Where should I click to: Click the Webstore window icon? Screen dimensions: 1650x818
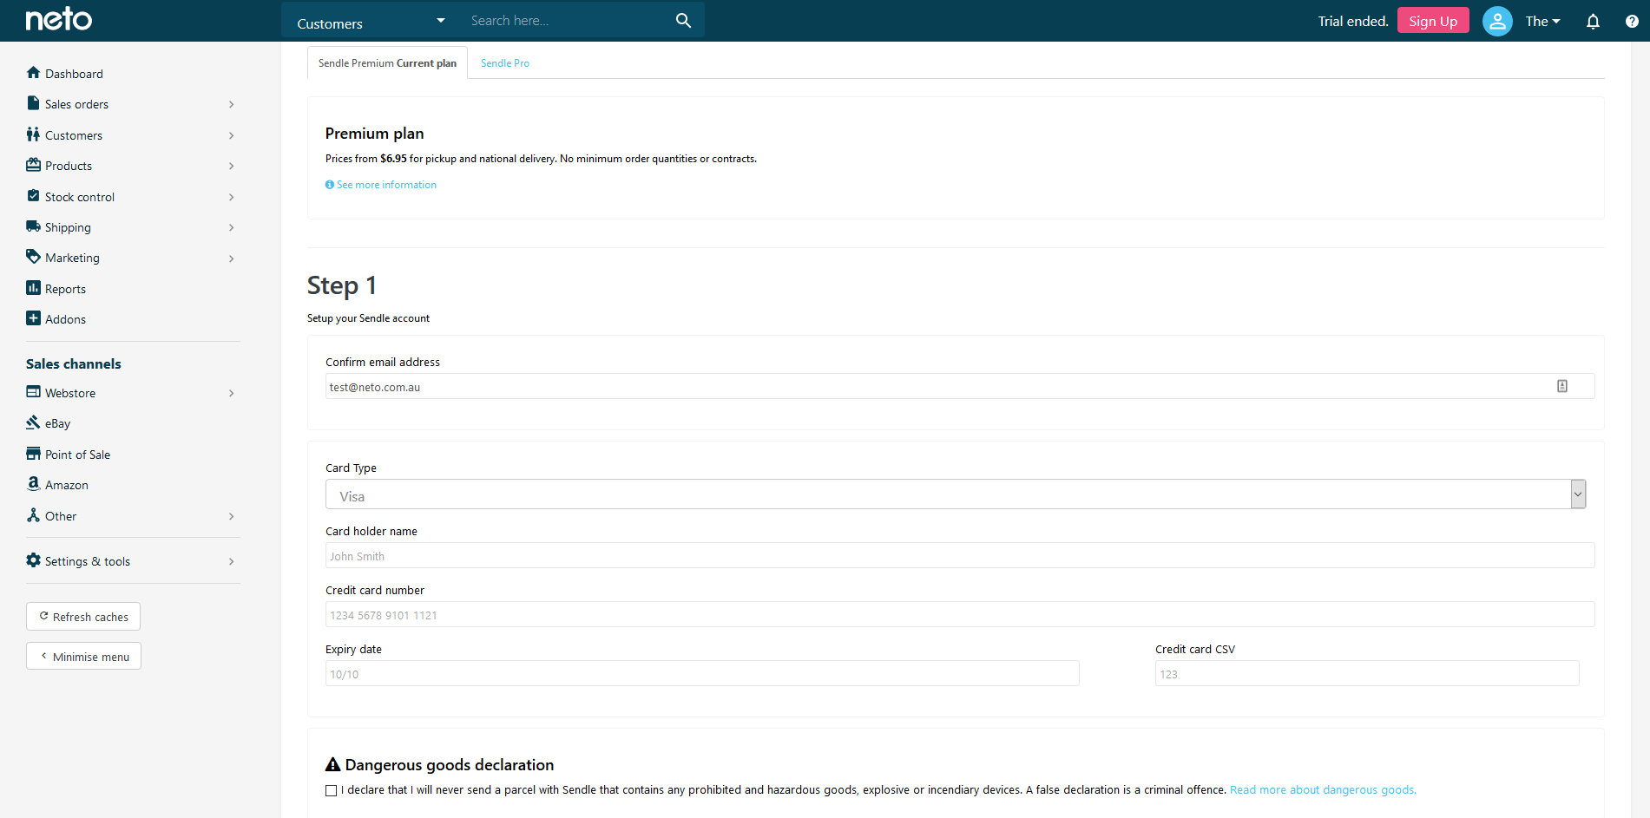point(33,392)
